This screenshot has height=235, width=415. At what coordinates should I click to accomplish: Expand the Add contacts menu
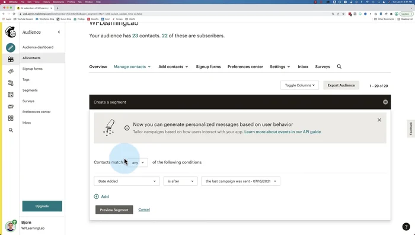(x=173, y=67)
